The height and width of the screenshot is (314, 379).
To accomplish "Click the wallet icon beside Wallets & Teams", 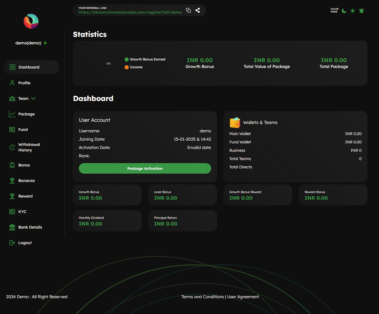I will tap(235, 123).
